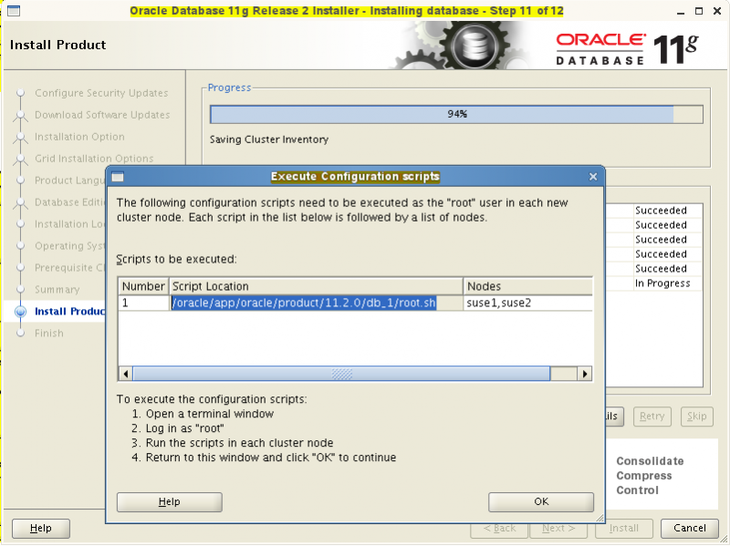Click the disabled Skip button
Image resolution: width=730 pixels, height=546 pixels.
(696, 417)
